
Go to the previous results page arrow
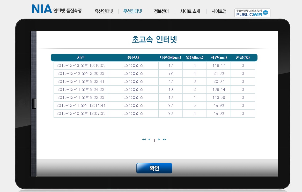[x=149, y=140]
